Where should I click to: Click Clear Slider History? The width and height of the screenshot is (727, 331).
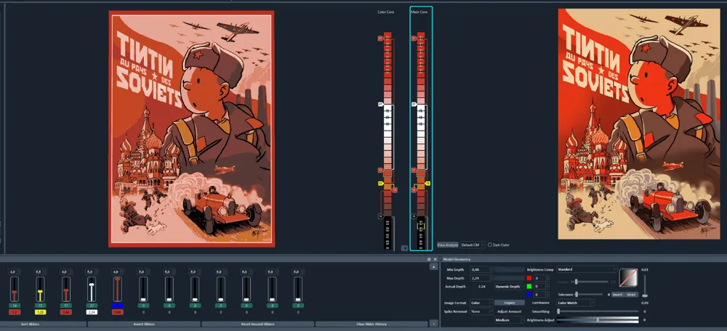coord(371,324)
